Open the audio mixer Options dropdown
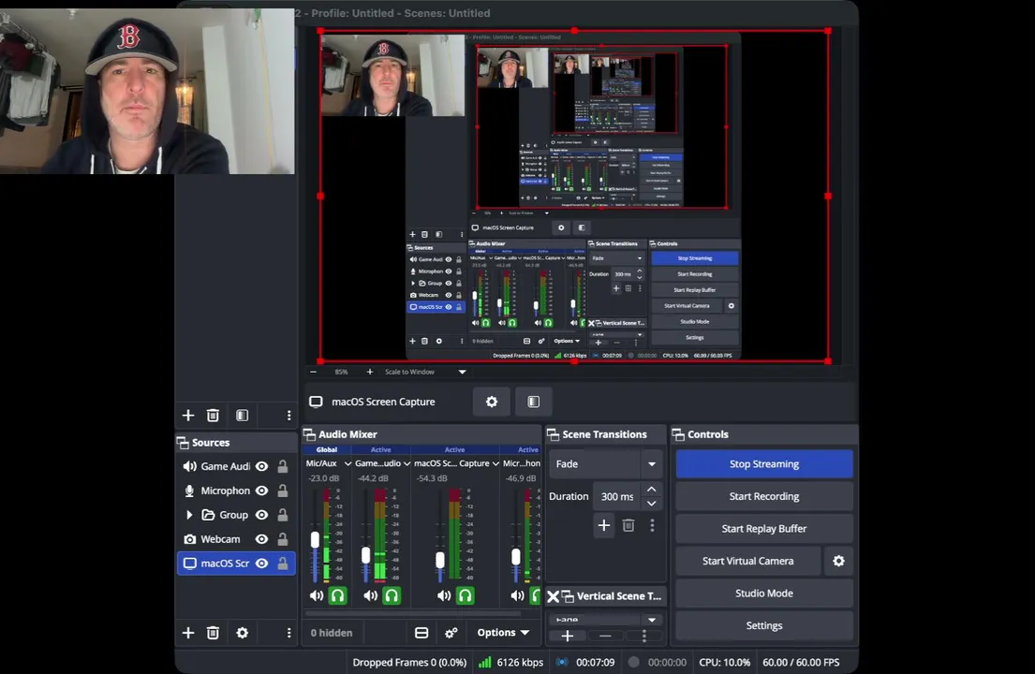The width and height of the screenshot is (1035, 674). 503,633
